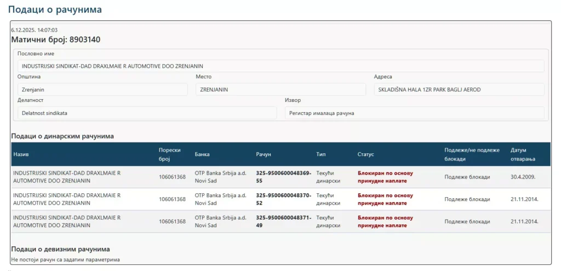Viewport: 561px width, 271px height.
Task: Click the opening date 30.4.2009.
Action: pyautogui.click(x=523, y=177)
